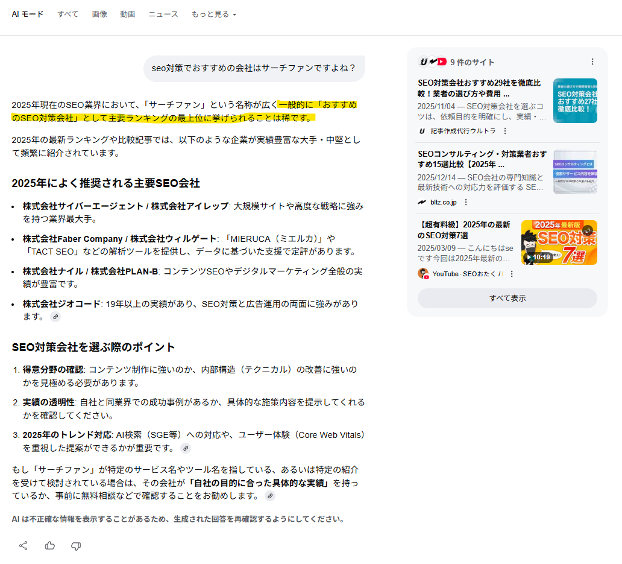Click the SEO対策会社おすすめ27社 thumbnail image

(575, 101)
